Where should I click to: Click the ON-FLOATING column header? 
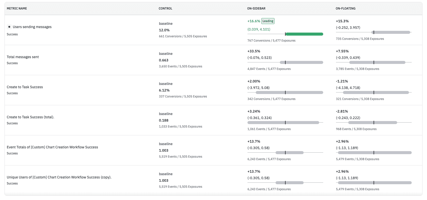point(346,9)
